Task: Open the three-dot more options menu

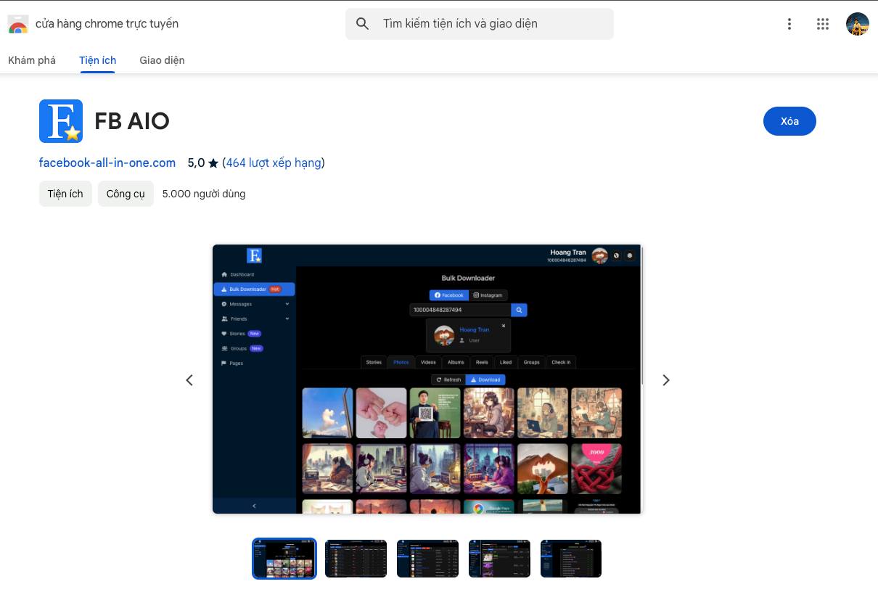Action: [x=789, y=24]
